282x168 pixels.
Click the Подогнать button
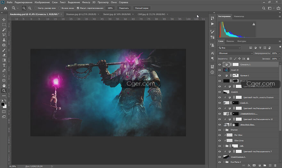(124, 8)
